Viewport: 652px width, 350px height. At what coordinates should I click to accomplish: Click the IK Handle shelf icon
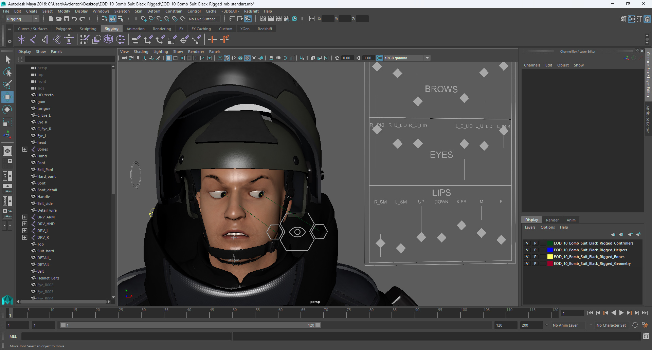[x=45, y=40]
